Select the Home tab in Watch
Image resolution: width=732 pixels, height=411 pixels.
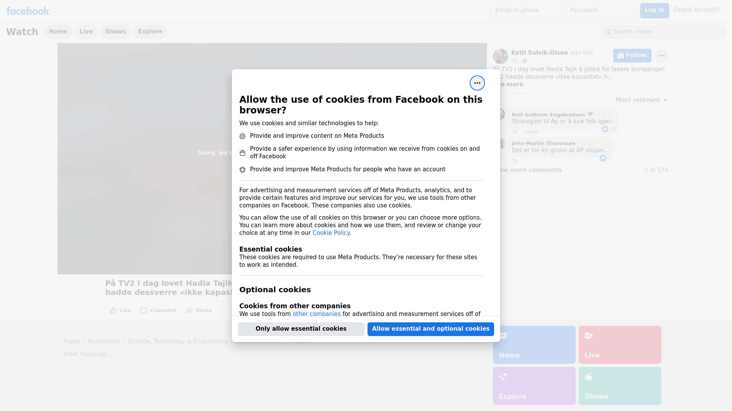point(58,32)
